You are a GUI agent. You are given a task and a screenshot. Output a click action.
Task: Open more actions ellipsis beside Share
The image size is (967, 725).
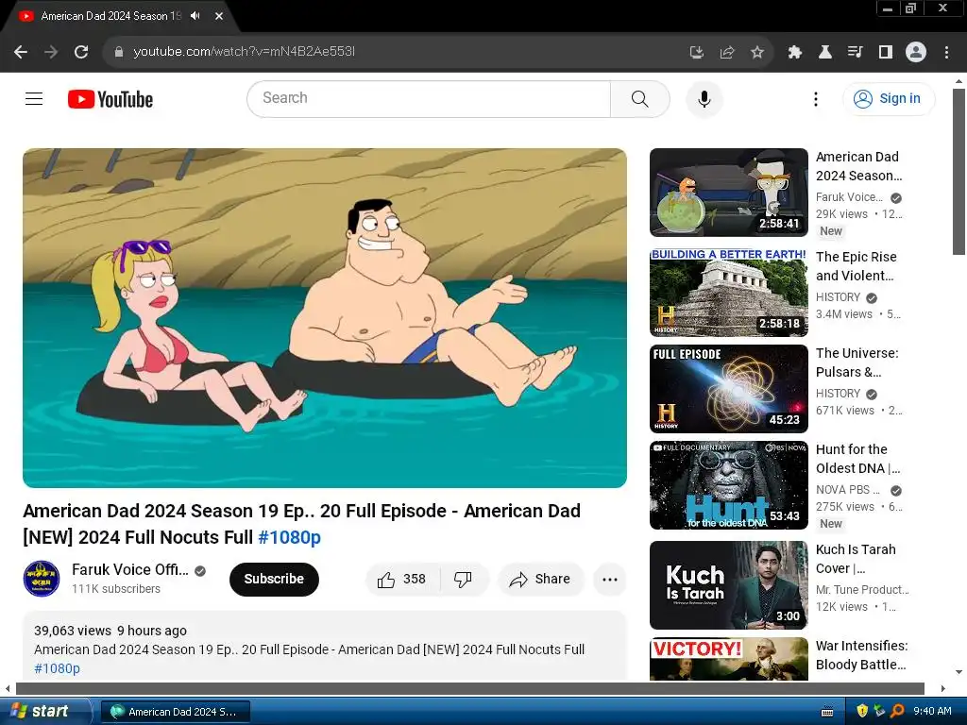(610, 579)
